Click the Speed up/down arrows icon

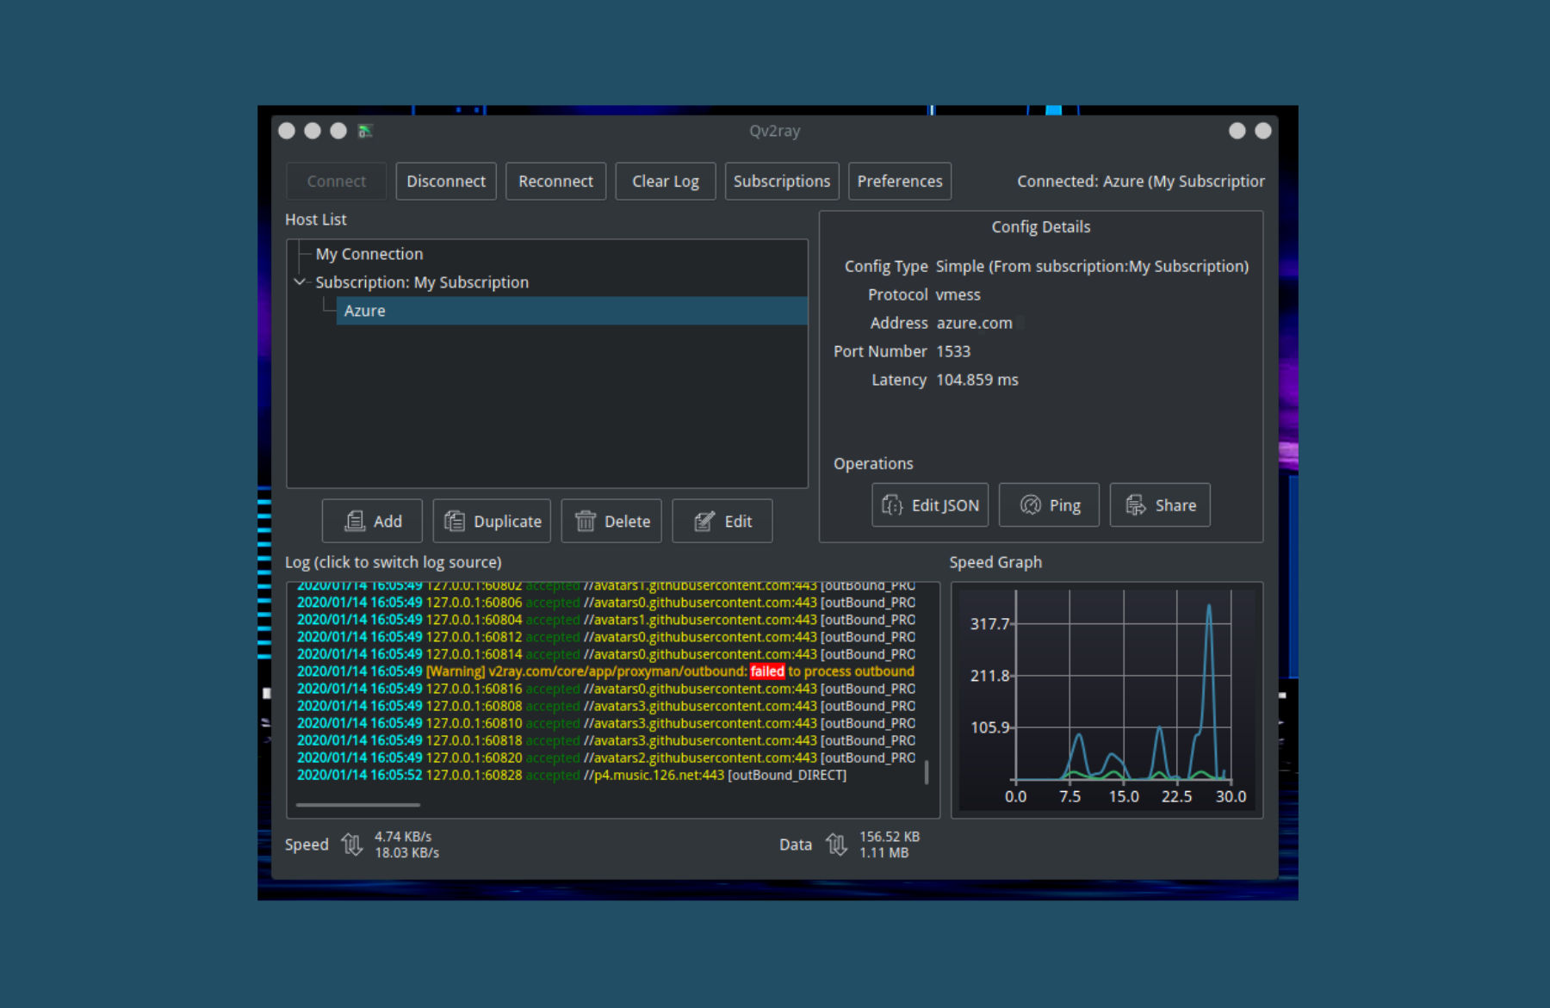point(351,844)
